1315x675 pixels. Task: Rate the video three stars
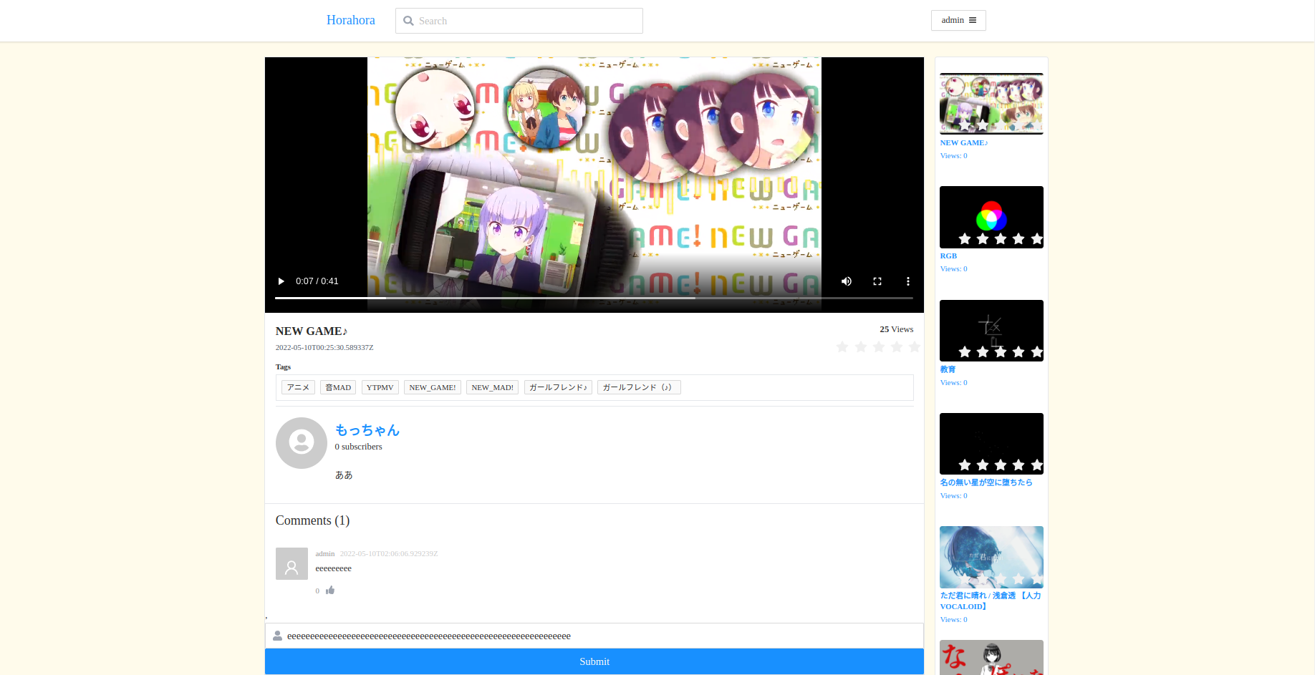click(x=879, y=347)
